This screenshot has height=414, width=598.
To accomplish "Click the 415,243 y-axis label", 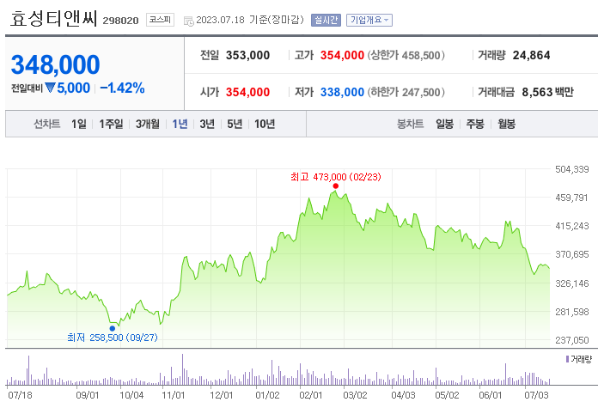I will pyautogui.click(x=572, y=226).
